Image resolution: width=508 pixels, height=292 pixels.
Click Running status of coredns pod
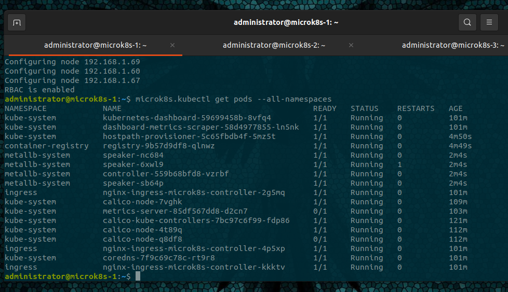pos(367,258)
